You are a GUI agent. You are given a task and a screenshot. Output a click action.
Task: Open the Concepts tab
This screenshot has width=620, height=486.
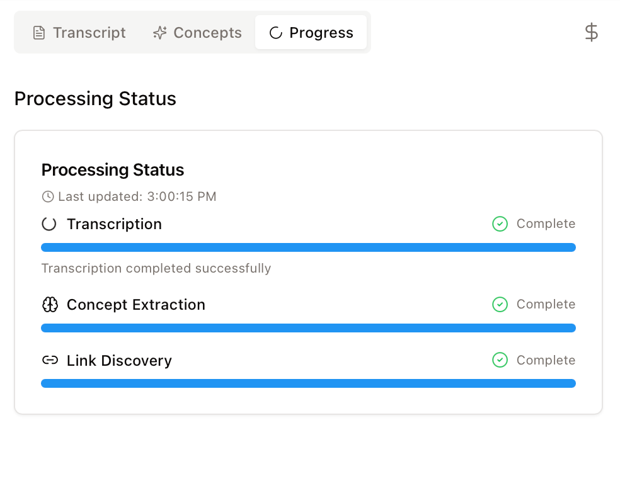pos(198,33)
